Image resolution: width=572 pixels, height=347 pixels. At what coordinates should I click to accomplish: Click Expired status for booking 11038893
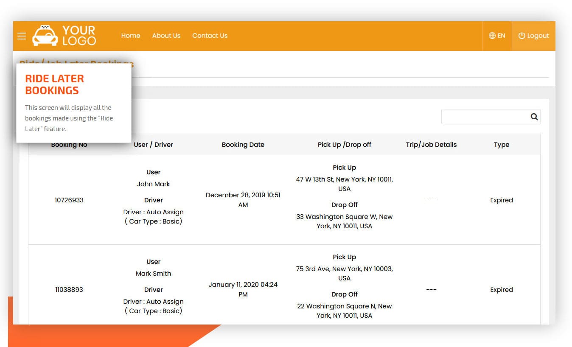pos(502,290)
